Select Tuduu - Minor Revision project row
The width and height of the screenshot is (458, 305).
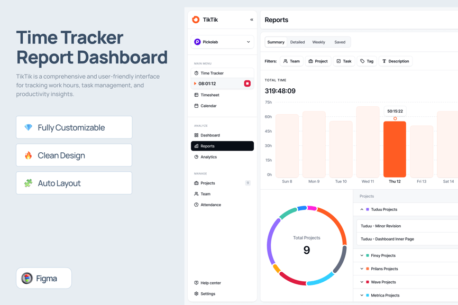[x=381, y=226]
